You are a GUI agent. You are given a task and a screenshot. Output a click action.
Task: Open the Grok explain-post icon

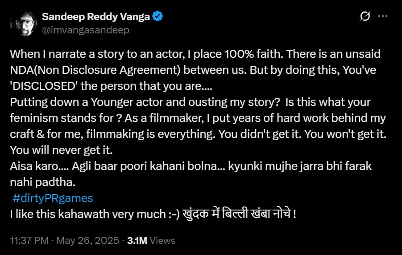coord(365,17)
